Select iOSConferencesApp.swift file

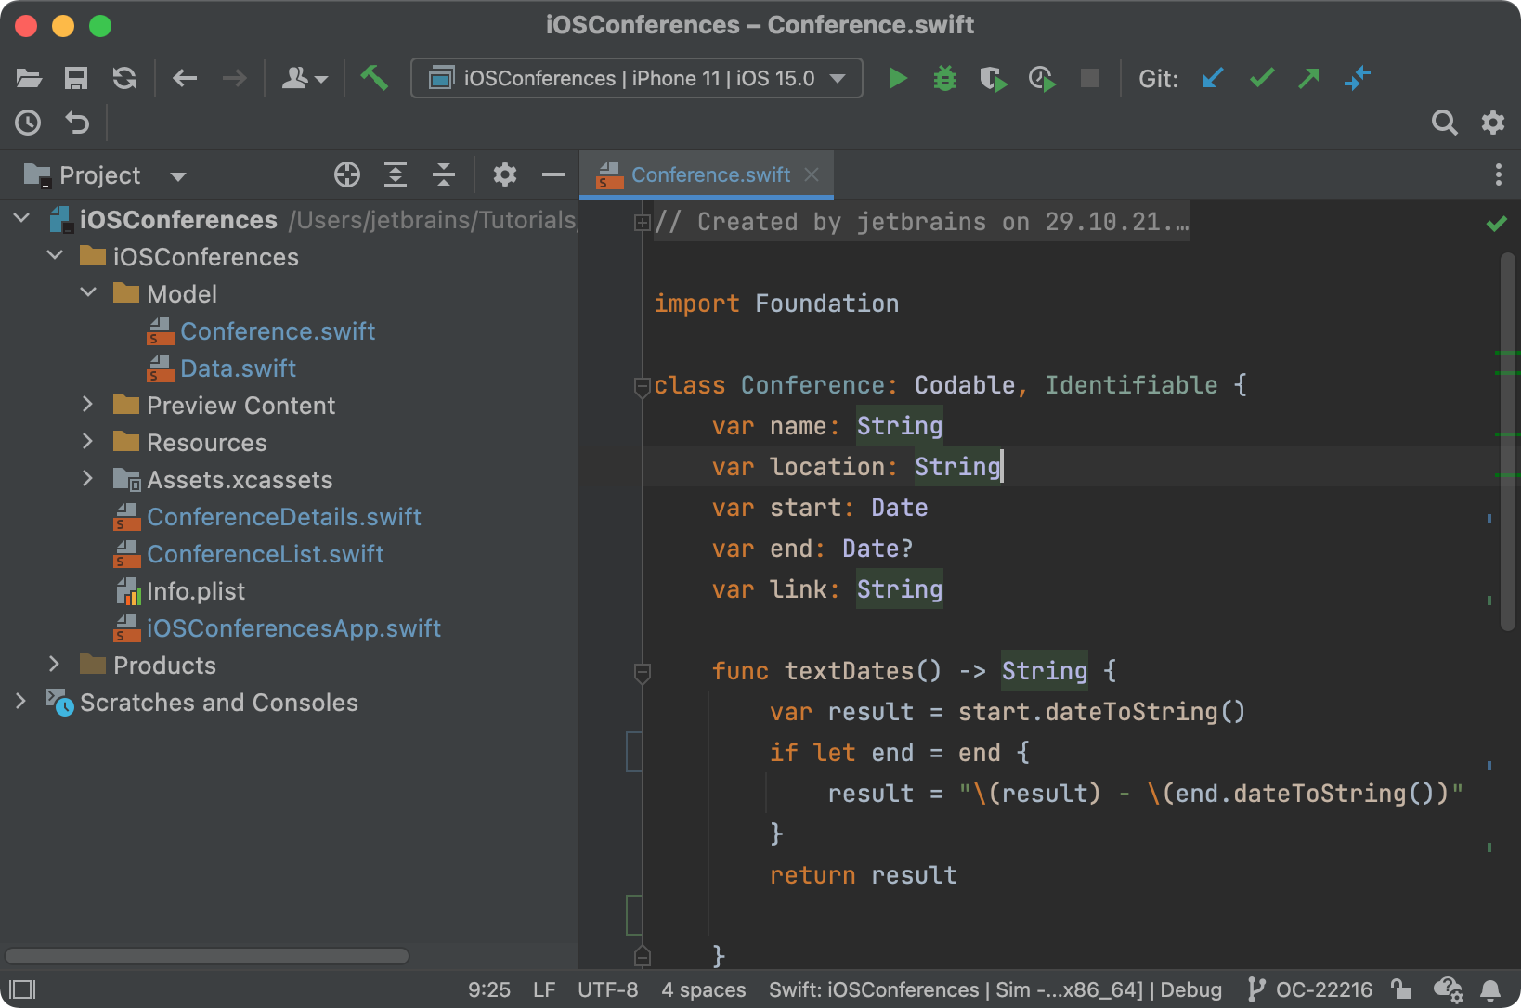tap(278, 628)
